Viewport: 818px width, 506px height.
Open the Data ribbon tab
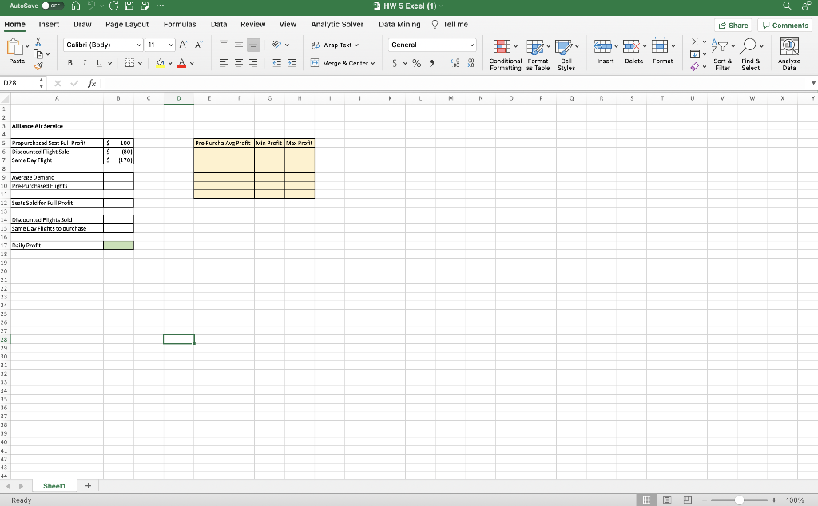click(x=219, y=24)
